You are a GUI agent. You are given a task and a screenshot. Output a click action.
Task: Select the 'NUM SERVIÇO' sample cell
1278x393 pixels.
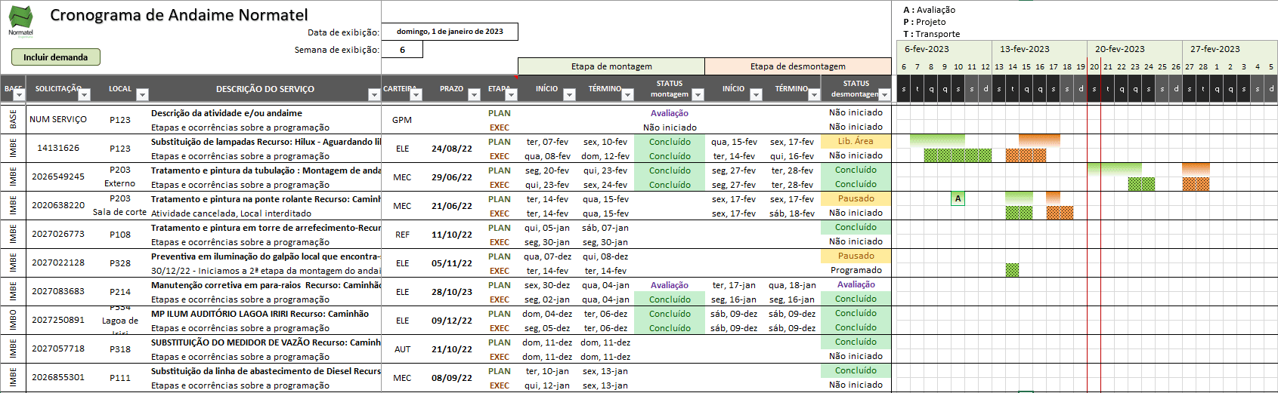tap(58, 119)
